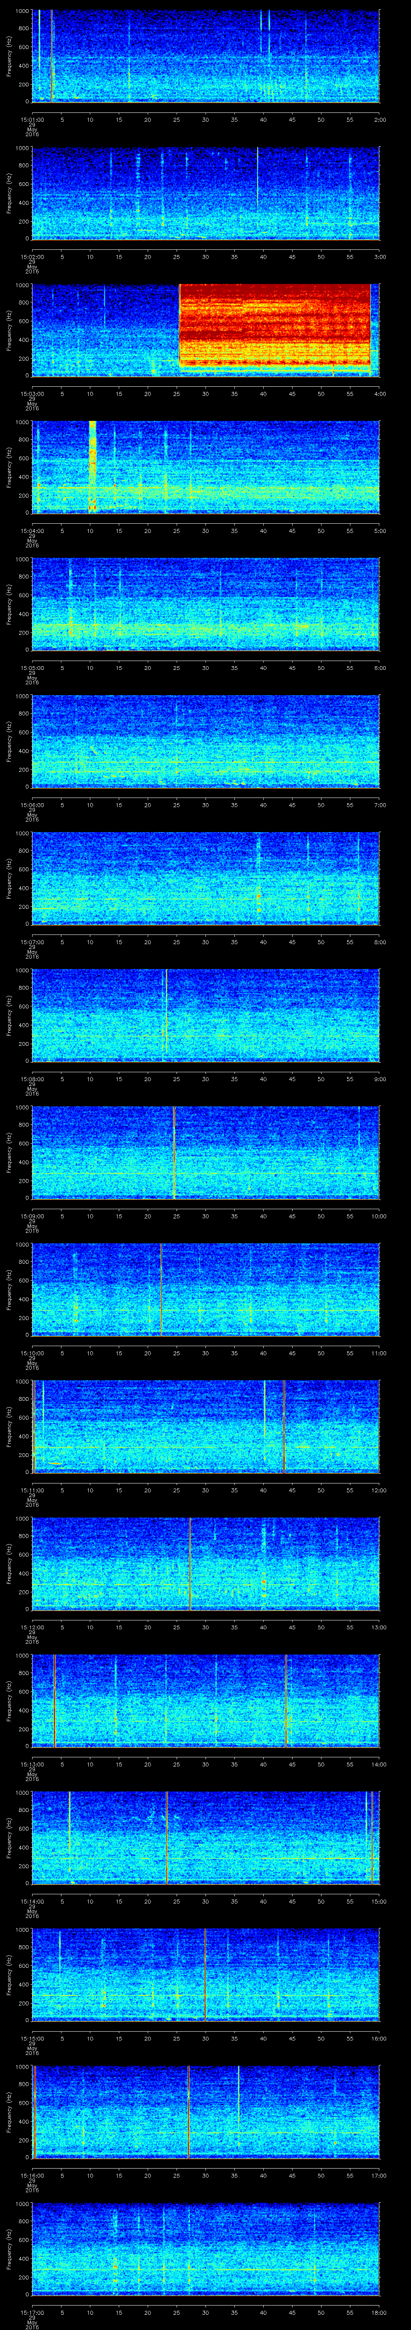Click the 15:06:00 start time label
This screenshot has height=2330, width=411.
32,805
